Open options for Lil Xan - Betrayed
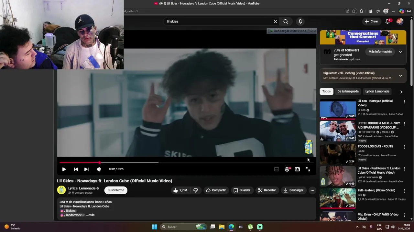 [405, 102]
